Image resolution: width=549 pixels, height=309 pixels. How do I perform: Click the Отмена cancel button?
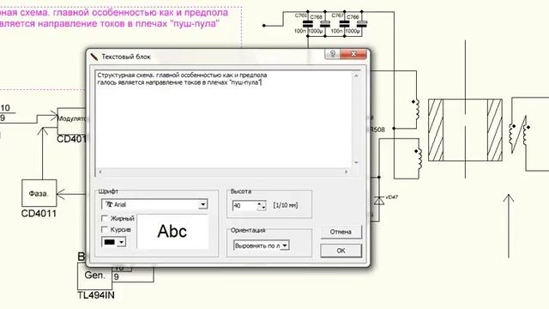click(x=341, y=232)
